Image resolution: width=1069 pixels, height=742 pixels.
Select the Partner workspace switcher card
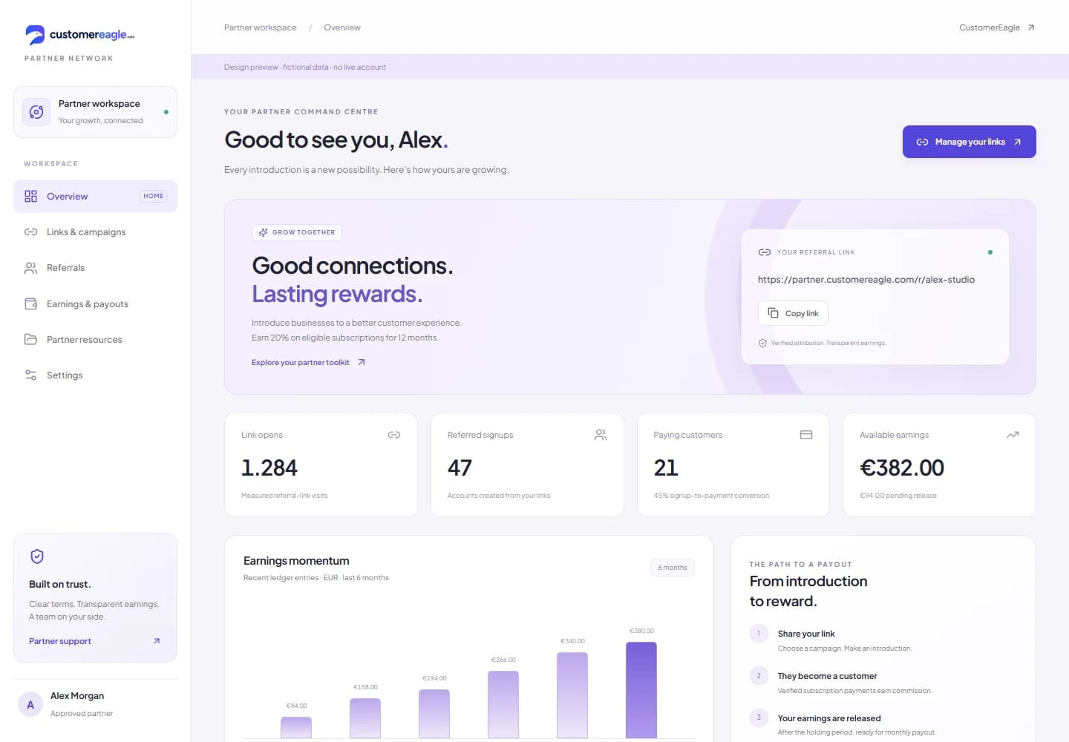pos(95,112)
